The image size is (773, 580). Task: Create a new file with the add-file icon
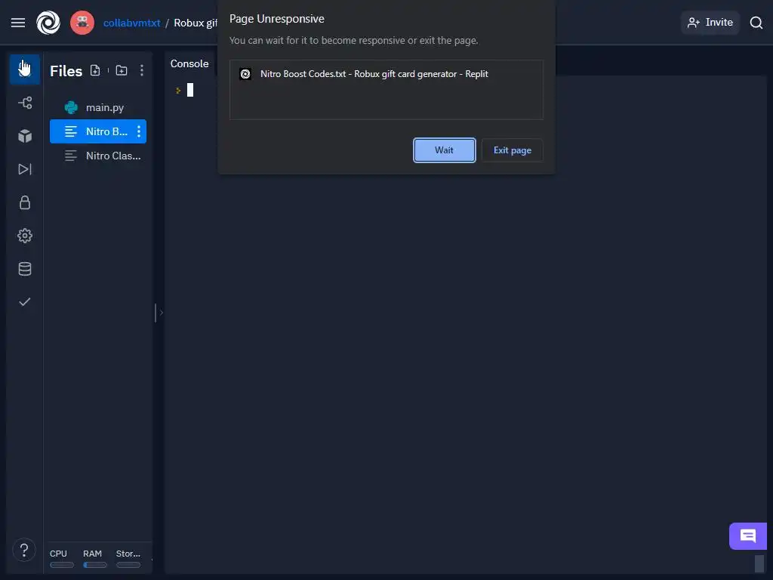(x=95, y=70)
